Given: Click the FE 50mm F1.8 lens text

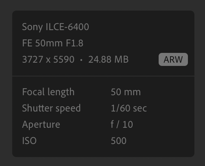Looking at the screenshot, I should click(x=52, y=43).
